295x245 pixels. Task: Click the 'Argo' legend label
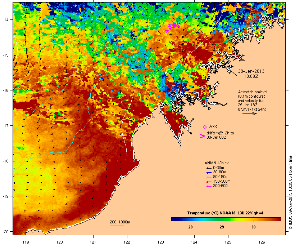pos(213,126)
